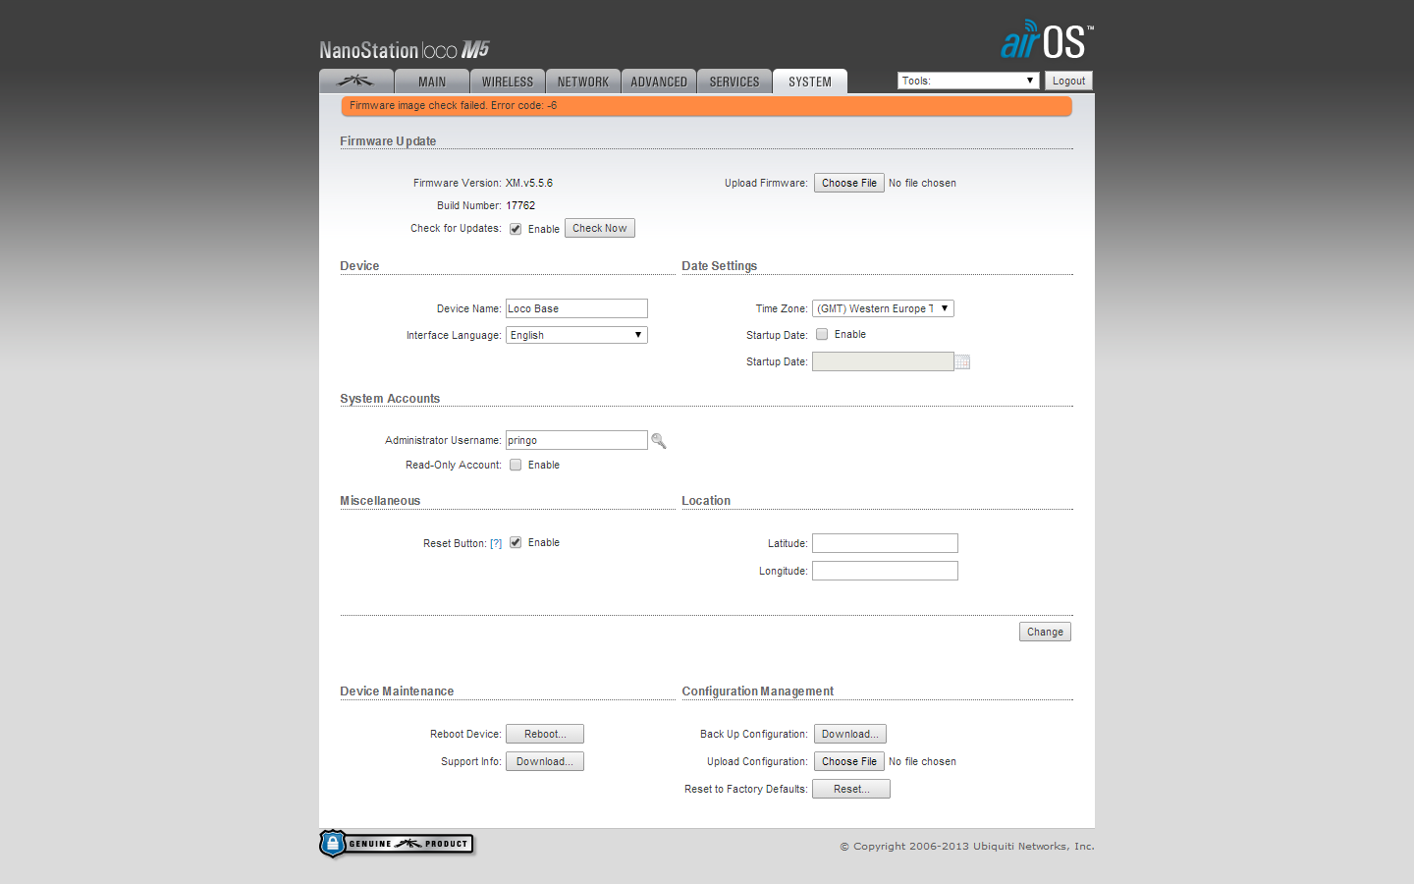
Task: Toggle the Reset Button Enable checkbox
Action: coord(516,542)
